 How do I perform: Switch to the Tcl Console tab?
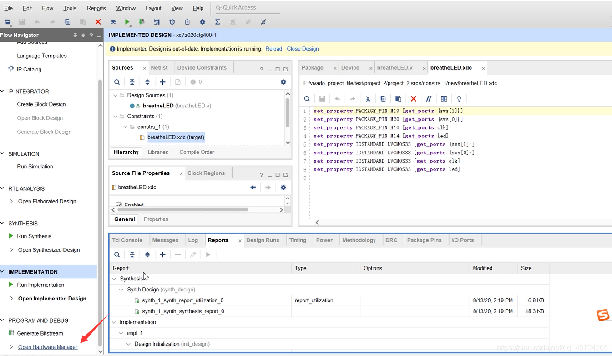click(127, 240)
